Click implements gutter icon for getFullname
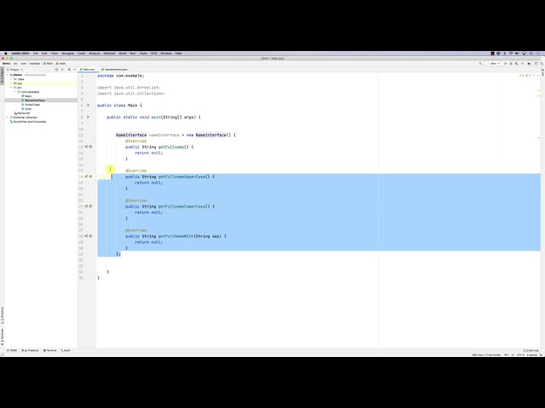This screenshot has height=408, width=545. 86,147
